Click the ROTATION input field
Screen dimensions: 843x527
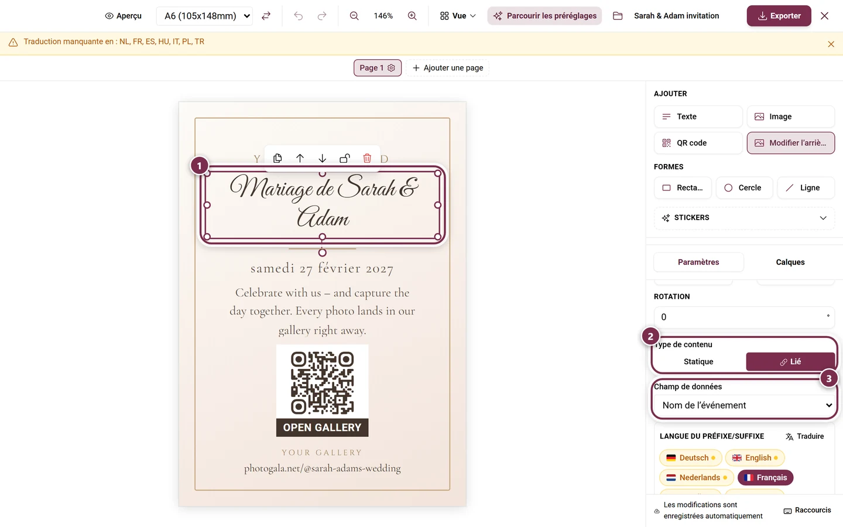744,317
